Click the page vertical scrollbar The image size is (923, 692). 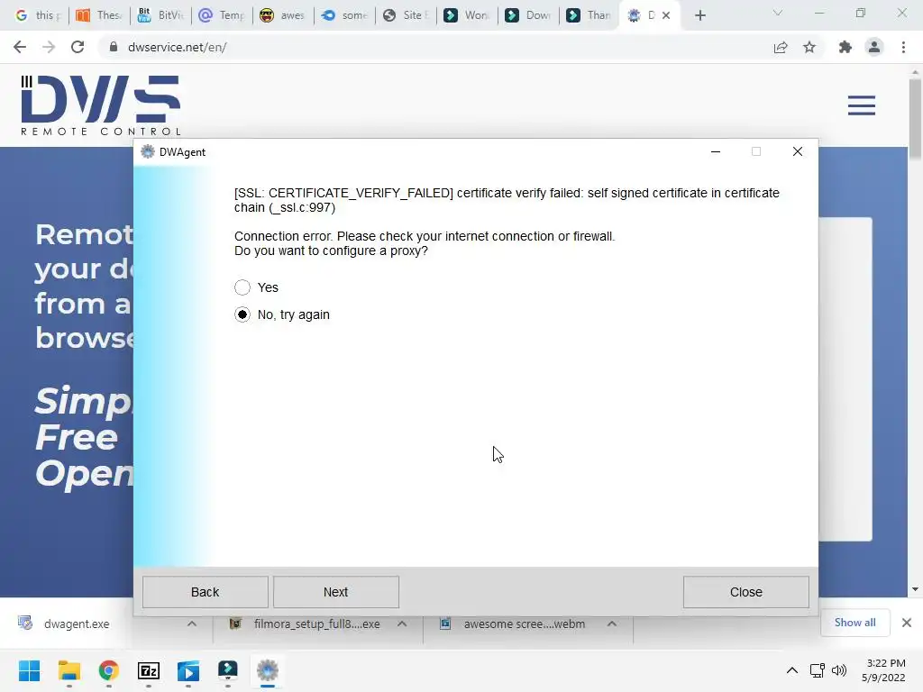[x=915, y=118]
